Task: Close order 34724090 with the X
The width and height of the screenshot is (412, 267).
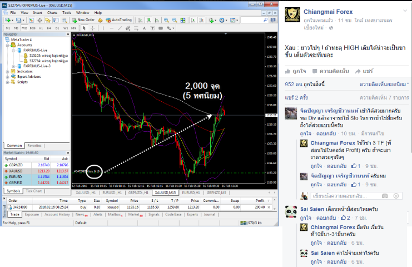Action: pos(269,207)
